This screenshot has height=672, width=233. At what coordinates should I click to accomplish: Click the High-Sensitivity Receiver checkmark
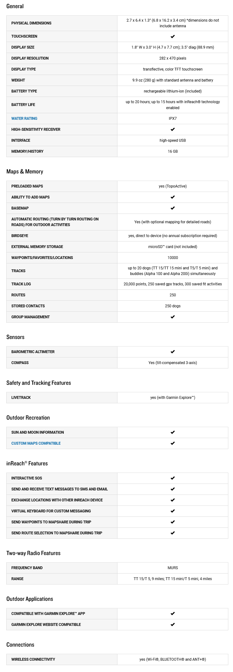point(173,130)
